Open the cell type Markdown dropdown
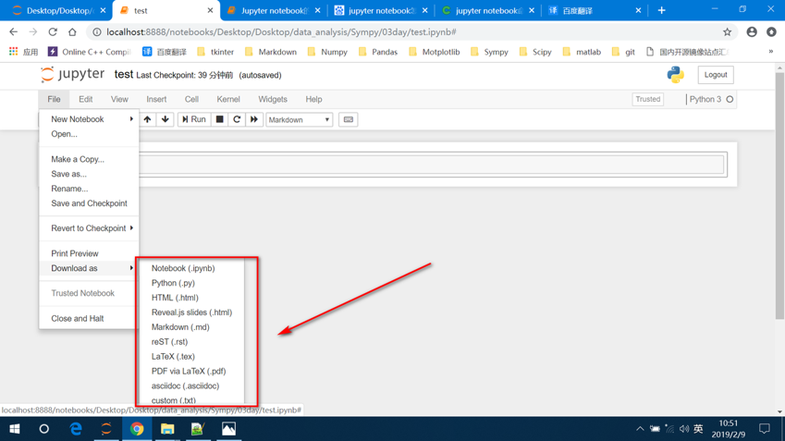The width and height of the screenshot is (785, 441). (x=299, y=119)
